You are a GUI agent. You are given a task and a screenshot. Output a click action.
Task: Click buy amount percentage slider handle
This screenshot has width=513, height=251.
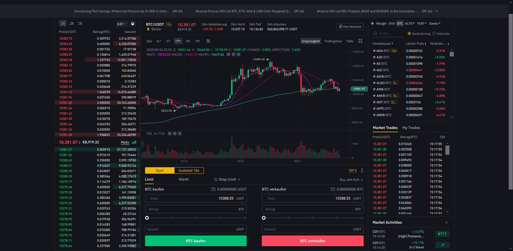point(147,218)
